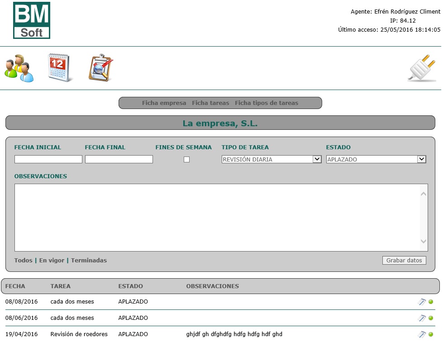Go to Ficha tipos de tareas
The image size is (448, 342).
click(x=267, y=103)
